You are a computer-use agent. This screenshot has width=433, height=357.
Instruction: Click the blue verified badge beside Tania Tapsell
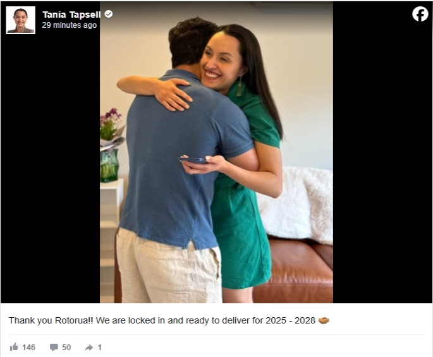(109, 14)
